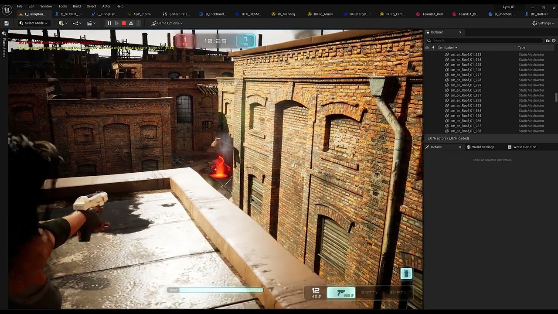The height and width of the screenshot is (314, 558).
Task: Open the Help menu
Action: tap(120, 6)
